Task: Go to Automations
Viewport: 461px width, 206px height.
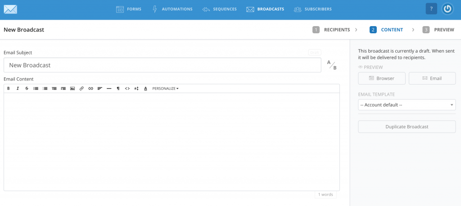Action: 172,9
